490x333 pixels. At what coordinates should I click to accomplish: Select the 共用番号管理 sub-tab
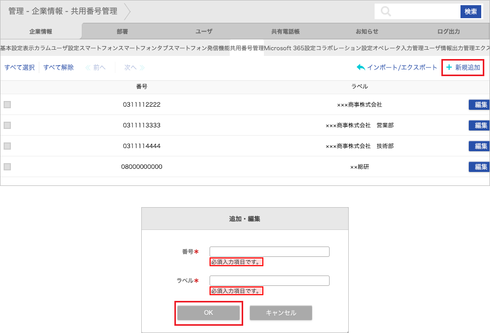247,48
